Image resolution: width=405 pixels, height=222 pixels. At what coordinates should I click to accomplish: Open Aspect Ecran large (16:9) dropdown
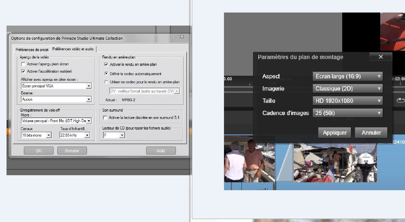tap(348, 76)
